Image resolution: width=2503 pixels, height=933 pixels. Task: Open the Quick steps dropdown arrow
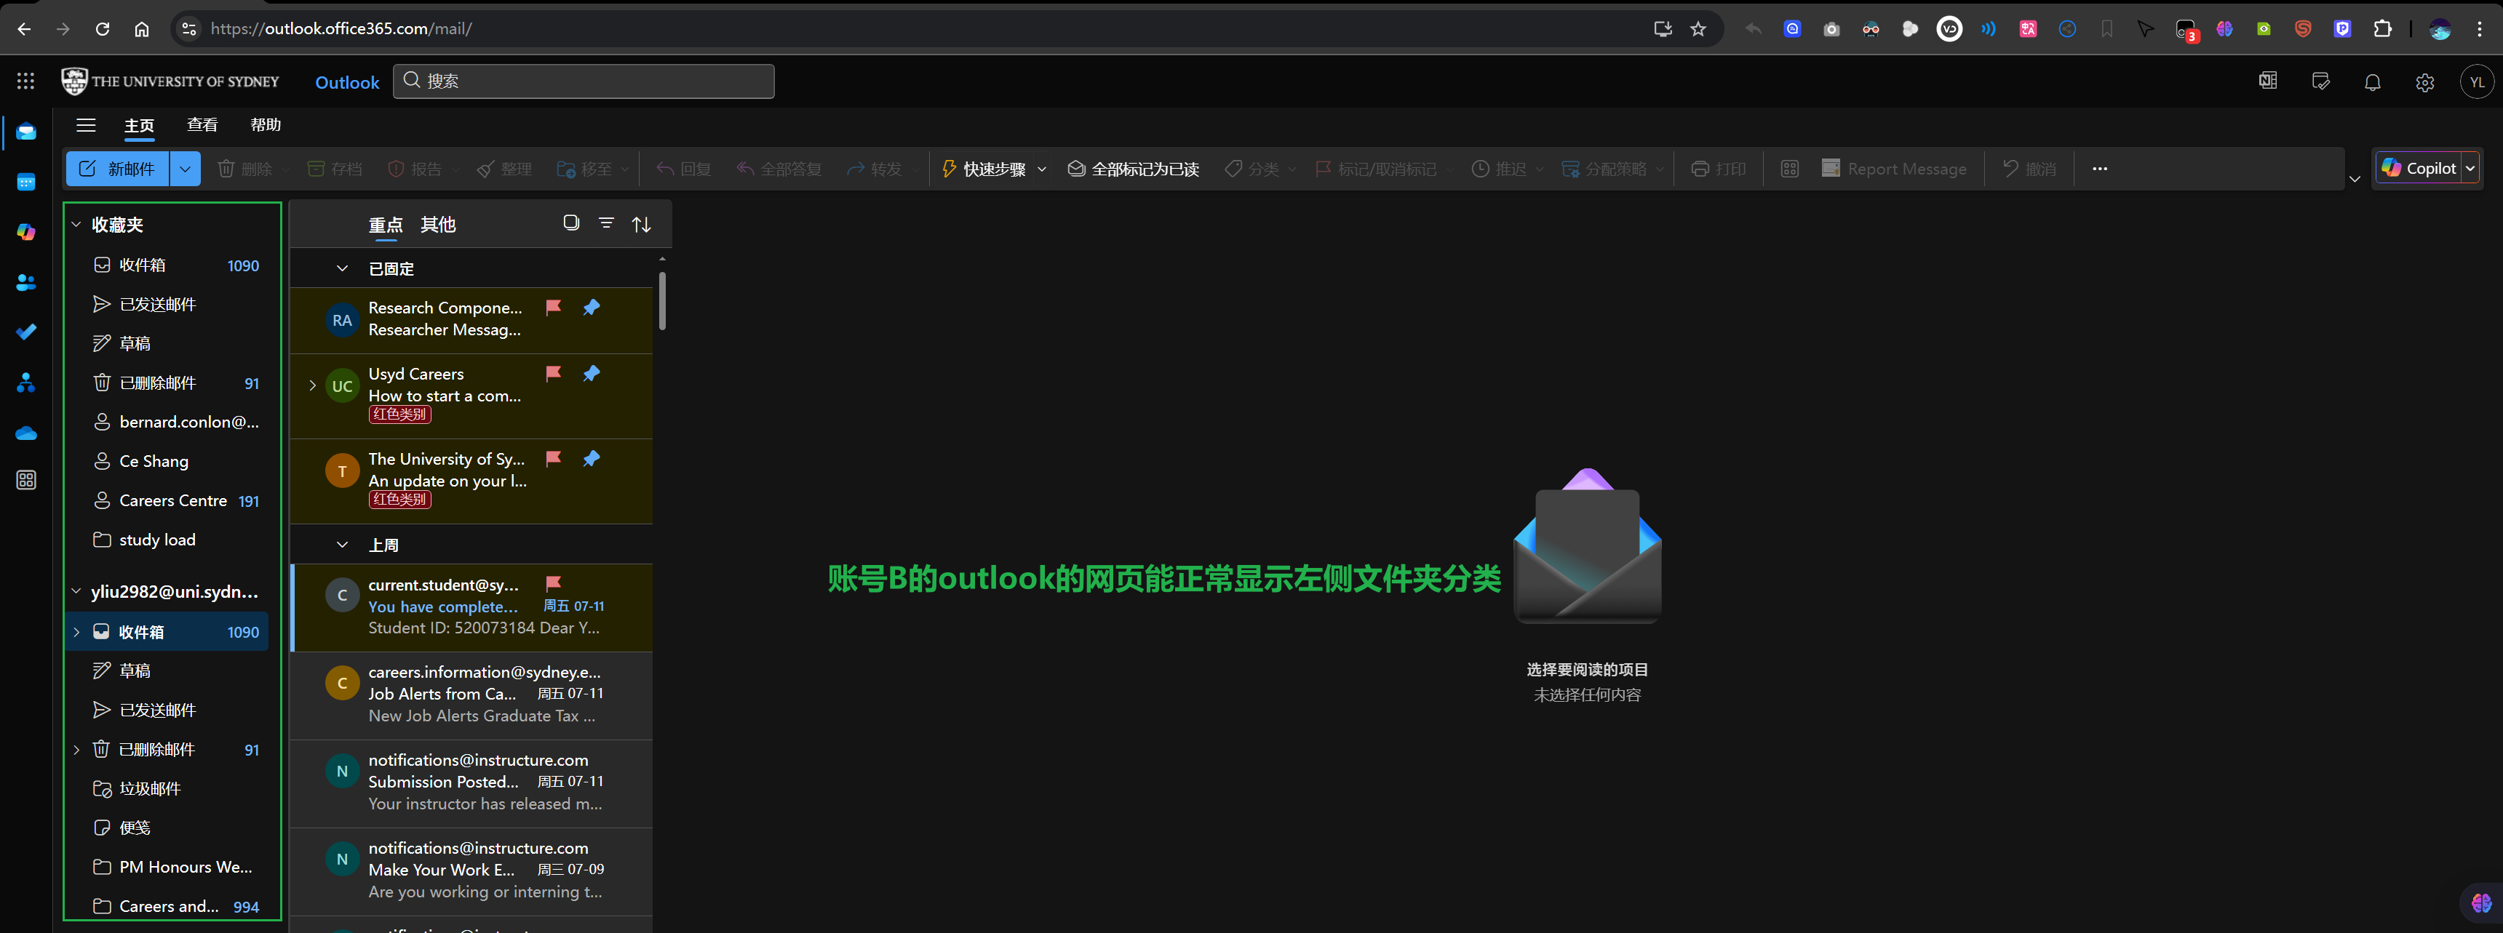click(1042, 169)
